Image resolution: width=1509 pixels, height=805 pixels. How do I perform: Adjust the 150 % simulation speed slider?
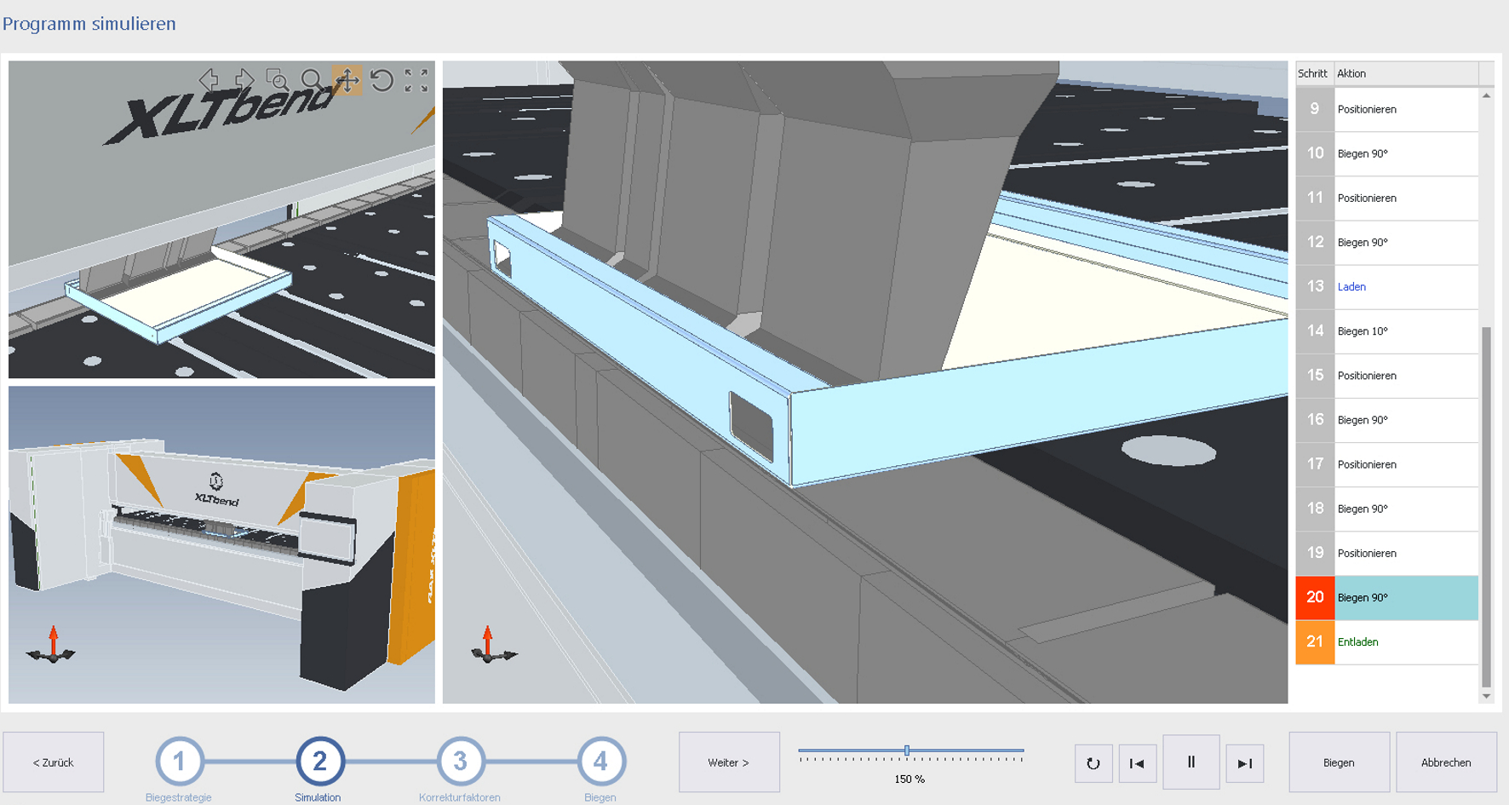(x=907, y=751)
